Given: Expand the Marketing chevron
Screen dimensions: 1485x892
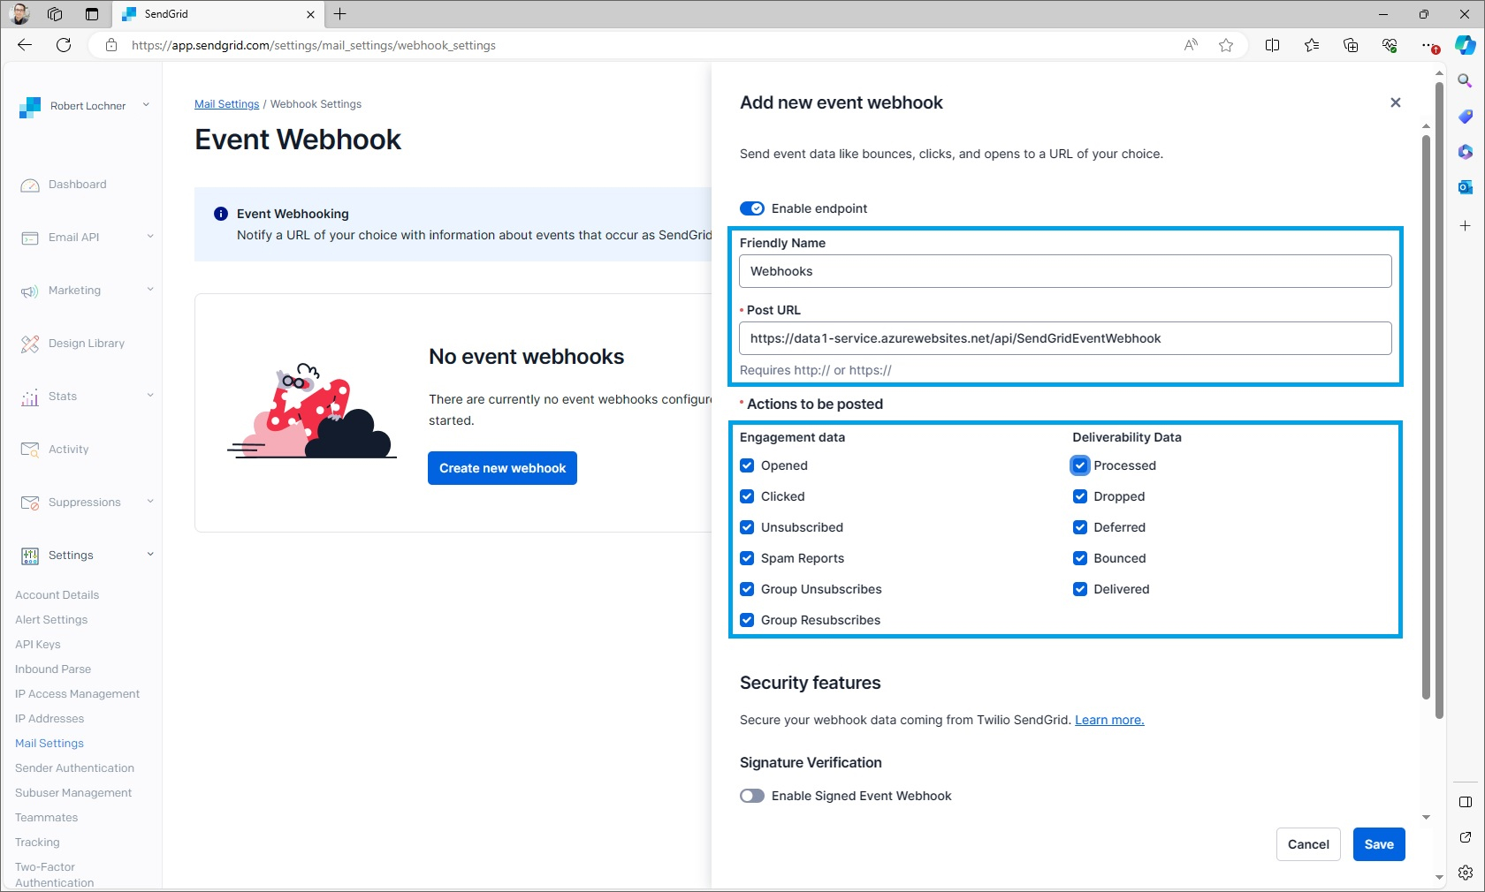Looking at the screenshot, I should pos(150,289).
